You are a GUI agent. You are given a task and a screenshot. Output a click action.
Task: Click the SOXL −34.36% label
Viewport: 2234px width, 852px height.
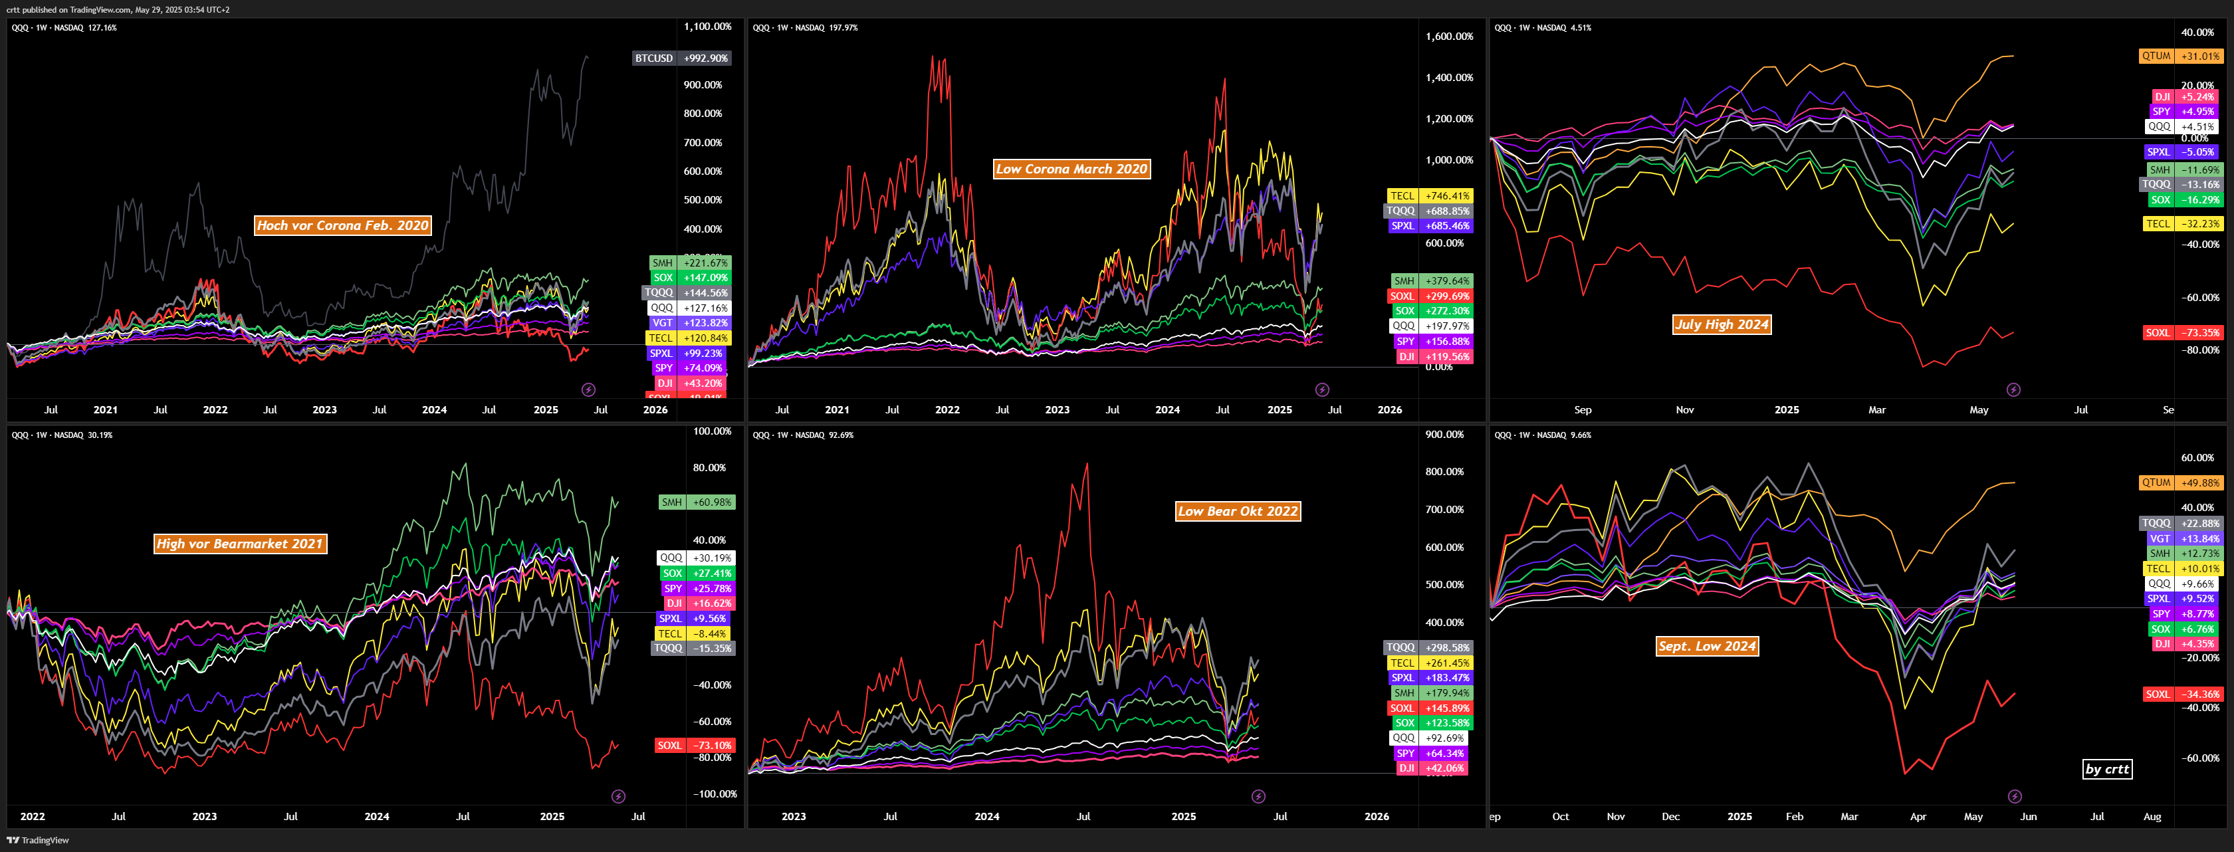coord(2183,694)
